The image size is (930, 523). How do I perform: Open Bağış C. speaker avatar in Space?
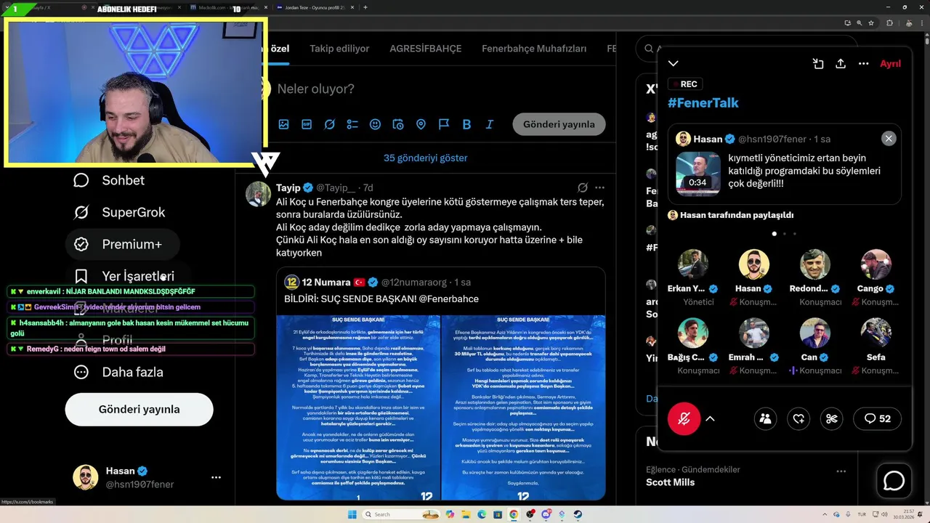tap(692, 333)
